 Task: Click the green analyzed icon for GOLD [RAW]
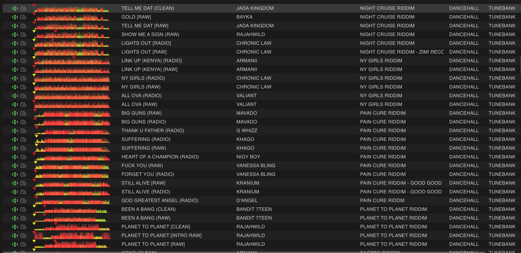(x=15, y=17)
